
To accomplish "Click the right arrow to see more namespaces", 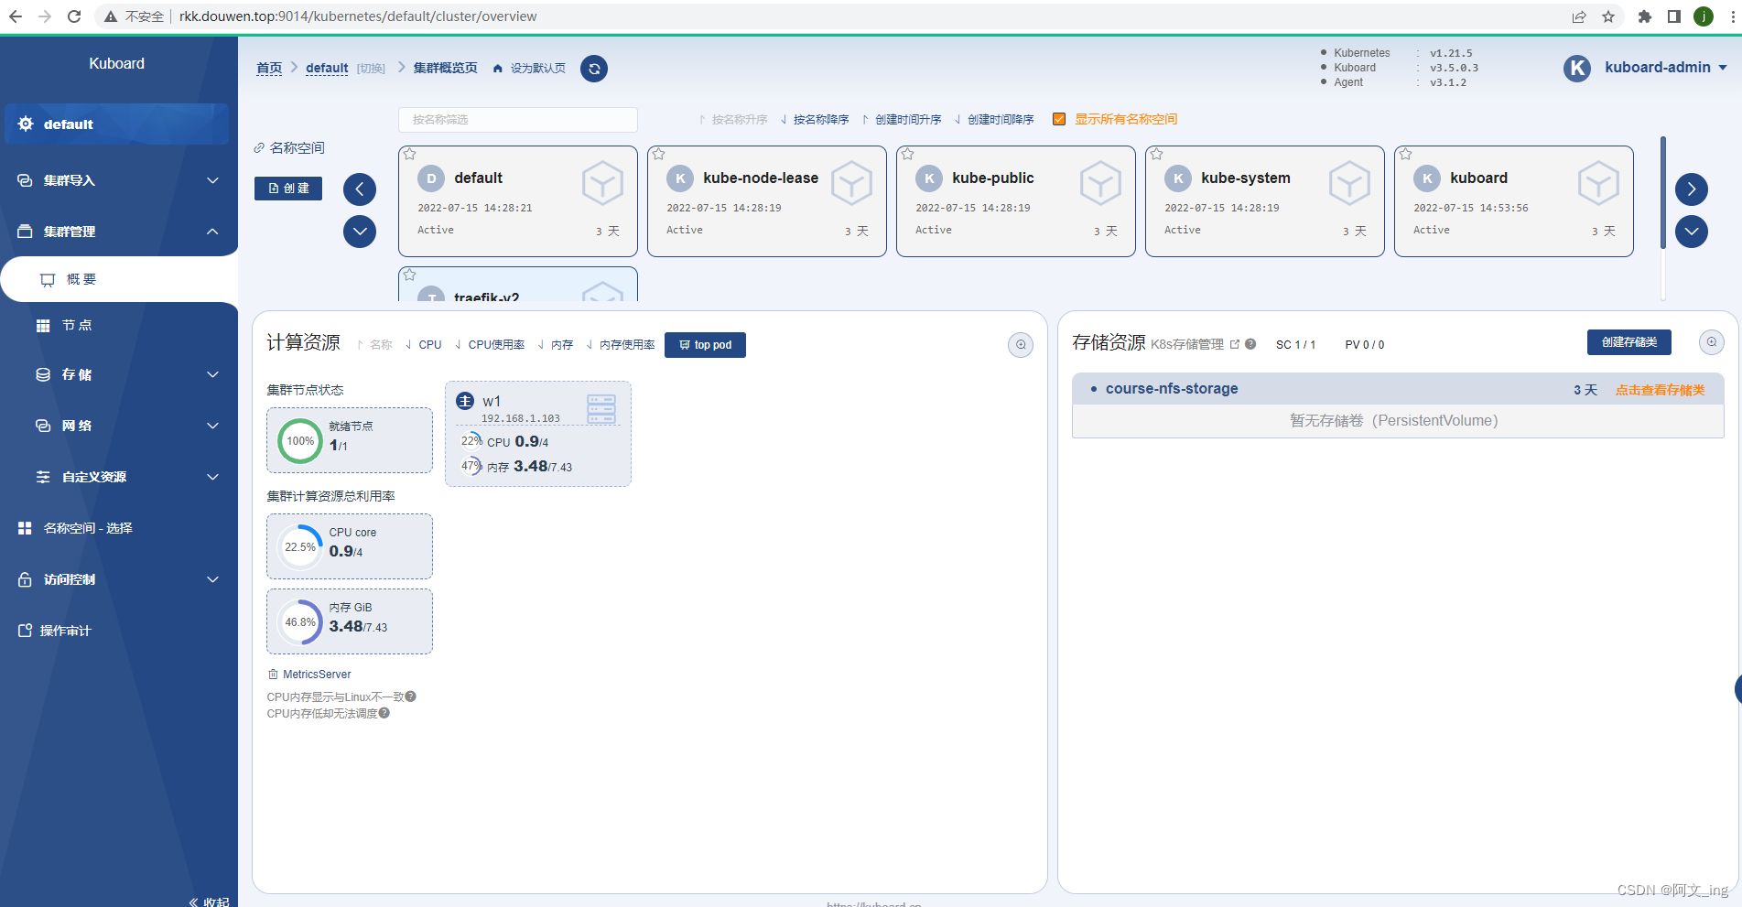I will click(1691, 189).
